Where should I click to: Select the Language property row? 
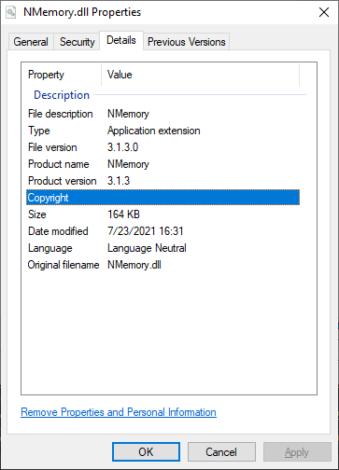162,248
